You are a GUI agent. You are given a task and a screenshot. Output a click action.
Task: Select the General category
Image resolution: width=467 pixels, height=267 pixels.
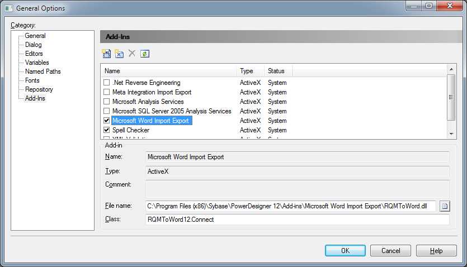(35, 36)
